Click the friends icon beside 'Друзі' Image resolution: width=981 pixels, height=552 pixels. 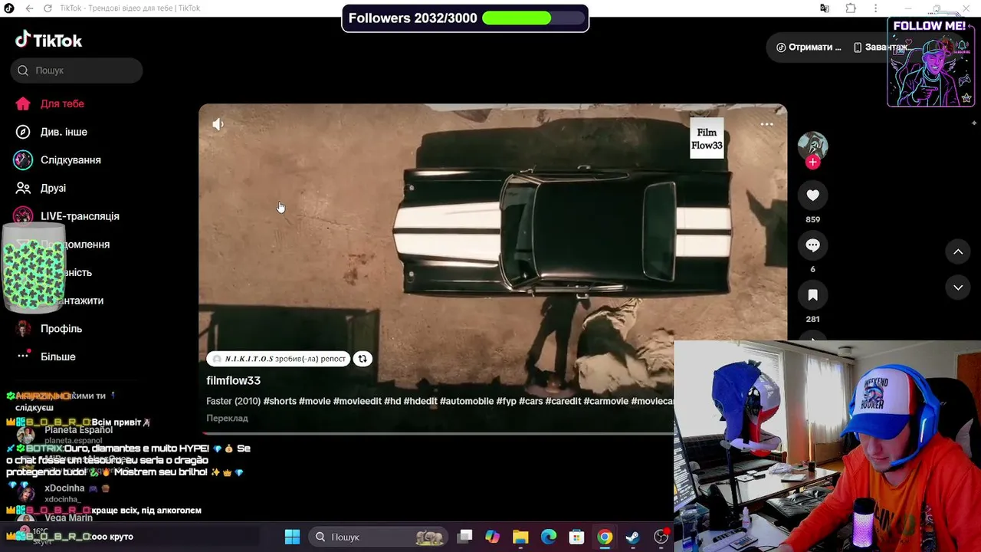tap(23, 188)
